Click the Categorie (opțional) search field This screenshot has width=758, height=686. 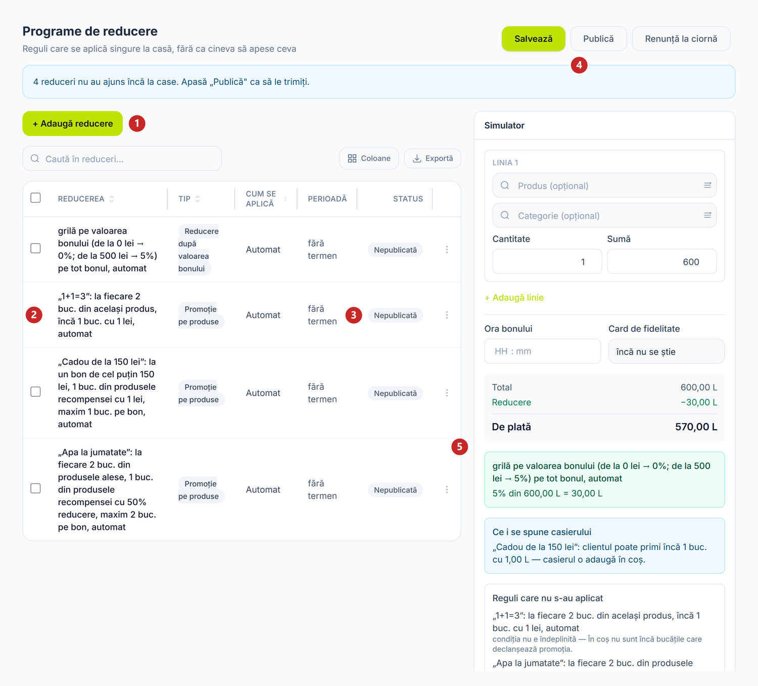(604, 215)
